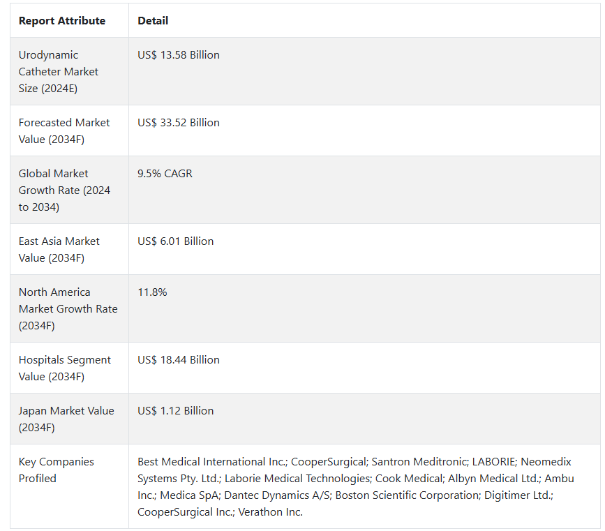Click the "Report Attribute" column header
Image resolution: width=605 pixels, height=531 pixels.
(x=62, y=21)
